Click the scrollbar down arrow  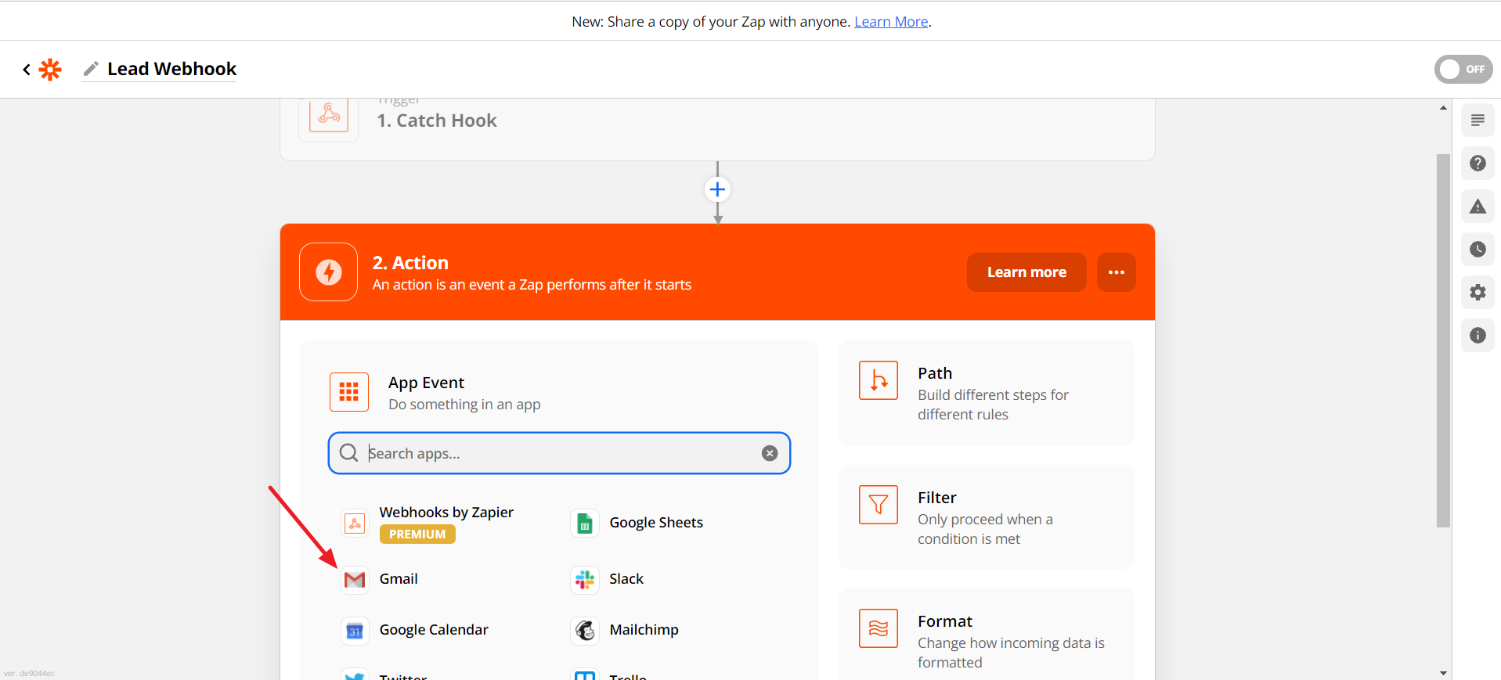(x=1443, y=673)
